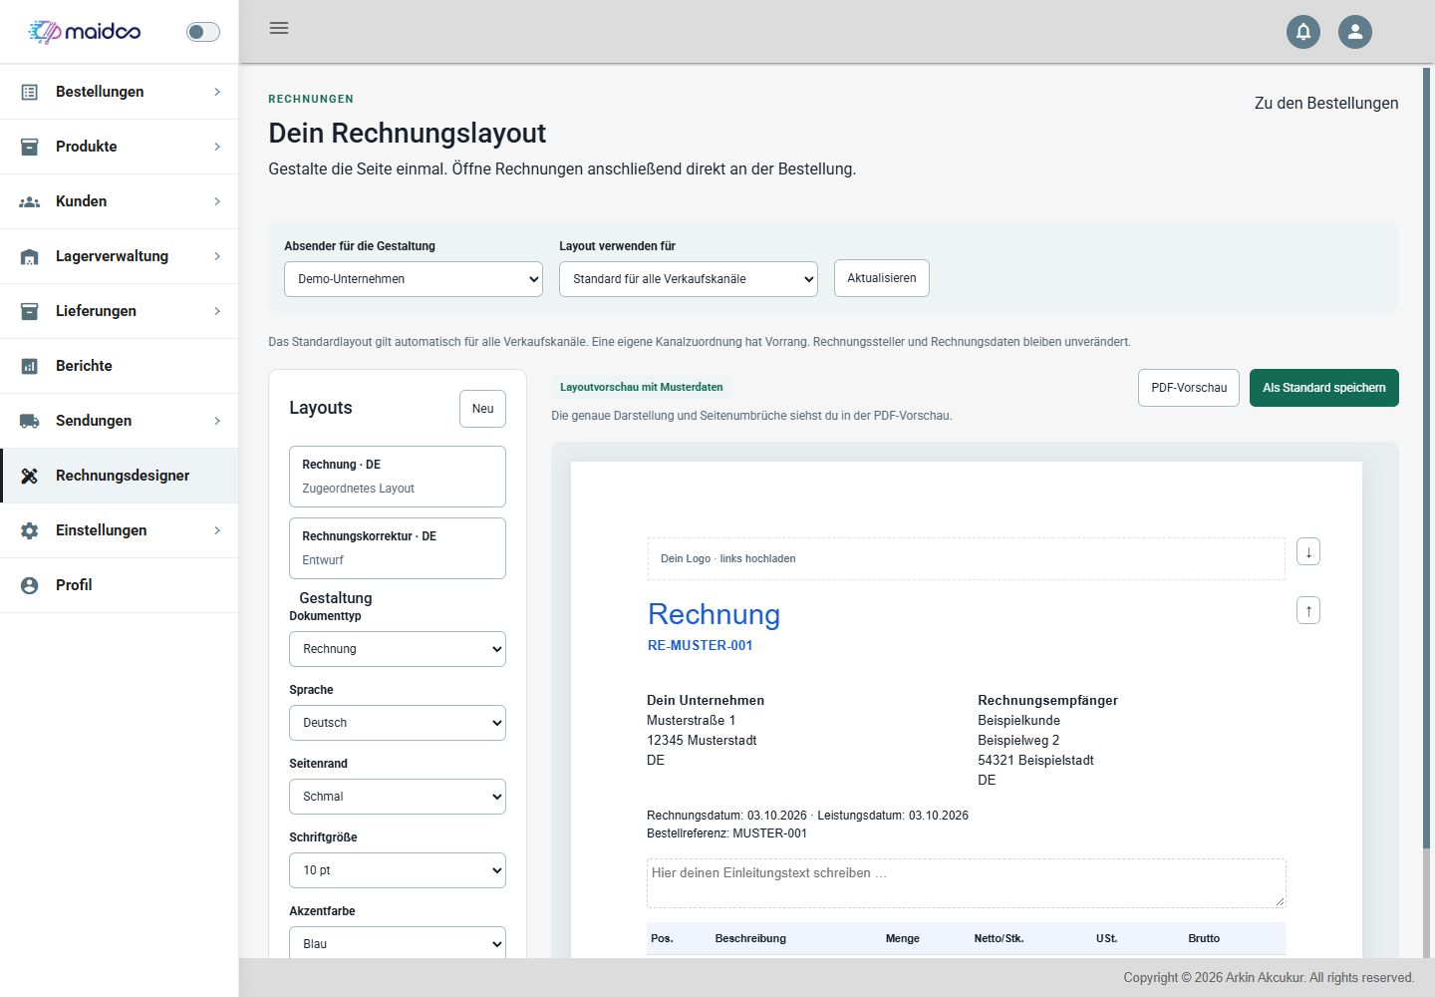The image size is (1435, 997).
Task: Click the Produkte box icon
Action: pyautogui.click(x=30, y=147)
